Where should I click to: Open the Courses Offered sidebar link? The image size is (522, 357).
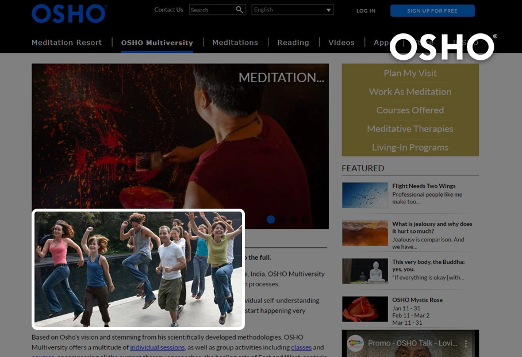[410, 110]
